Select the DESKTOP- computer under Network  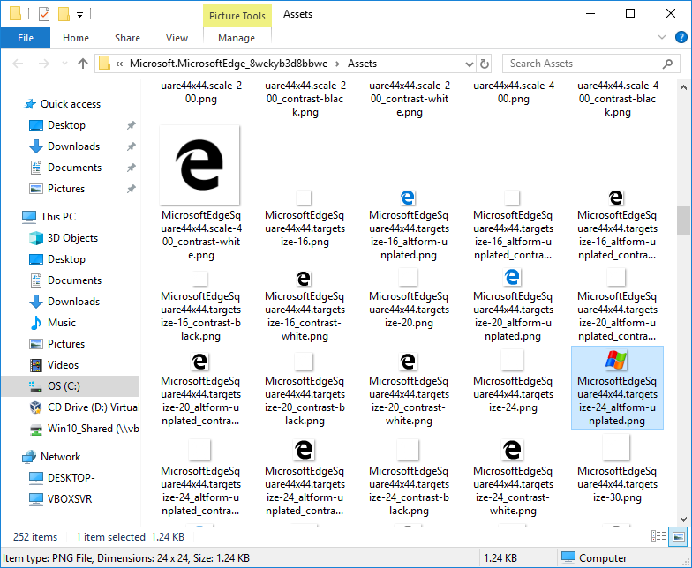tap(71, 478)
